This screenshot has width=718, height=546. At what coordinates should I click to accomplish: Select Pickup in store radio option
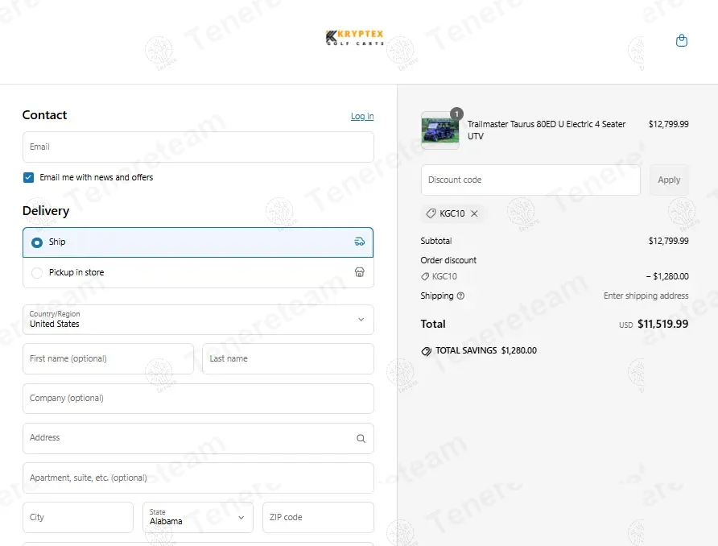tap(37, 273)
